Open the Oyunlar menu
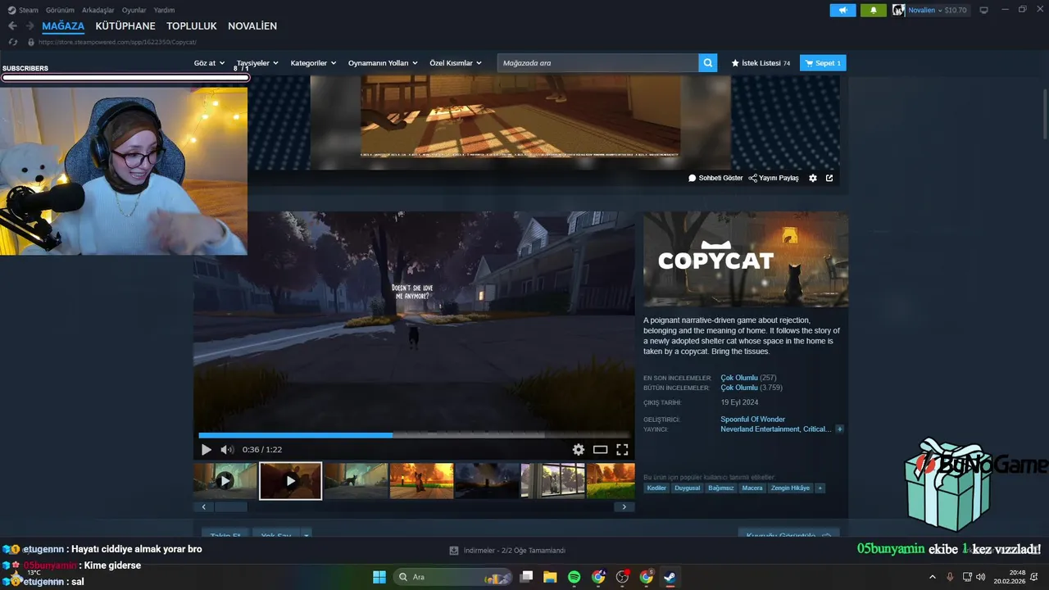 134,10
